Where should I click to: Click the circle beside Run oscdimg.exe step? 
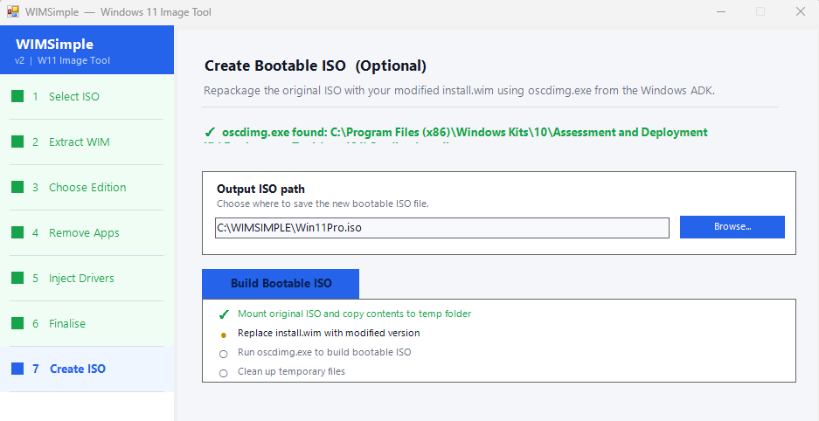click(224, 353)
